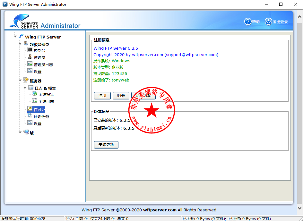Click wftpserver.com in the footer
Screen dimensions: 303x221
pyautogui.click(x=160, y=210)
